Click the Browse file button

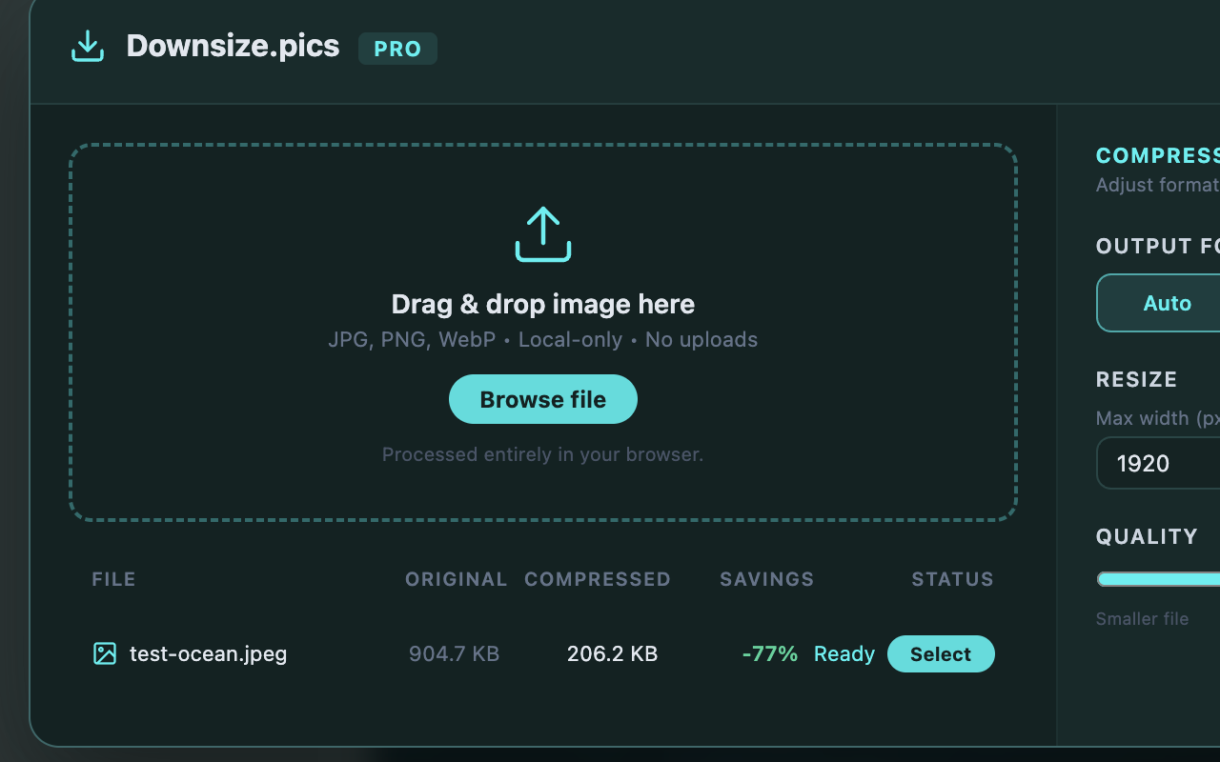[x=542, y=399]
